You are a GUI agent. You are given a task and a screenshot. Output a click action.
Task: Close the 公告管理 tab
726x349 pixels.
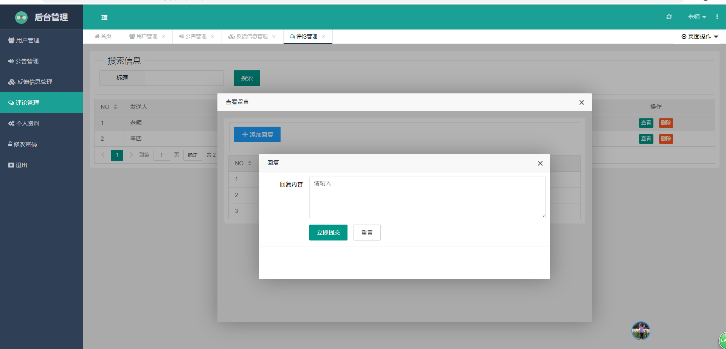point(213,37)
